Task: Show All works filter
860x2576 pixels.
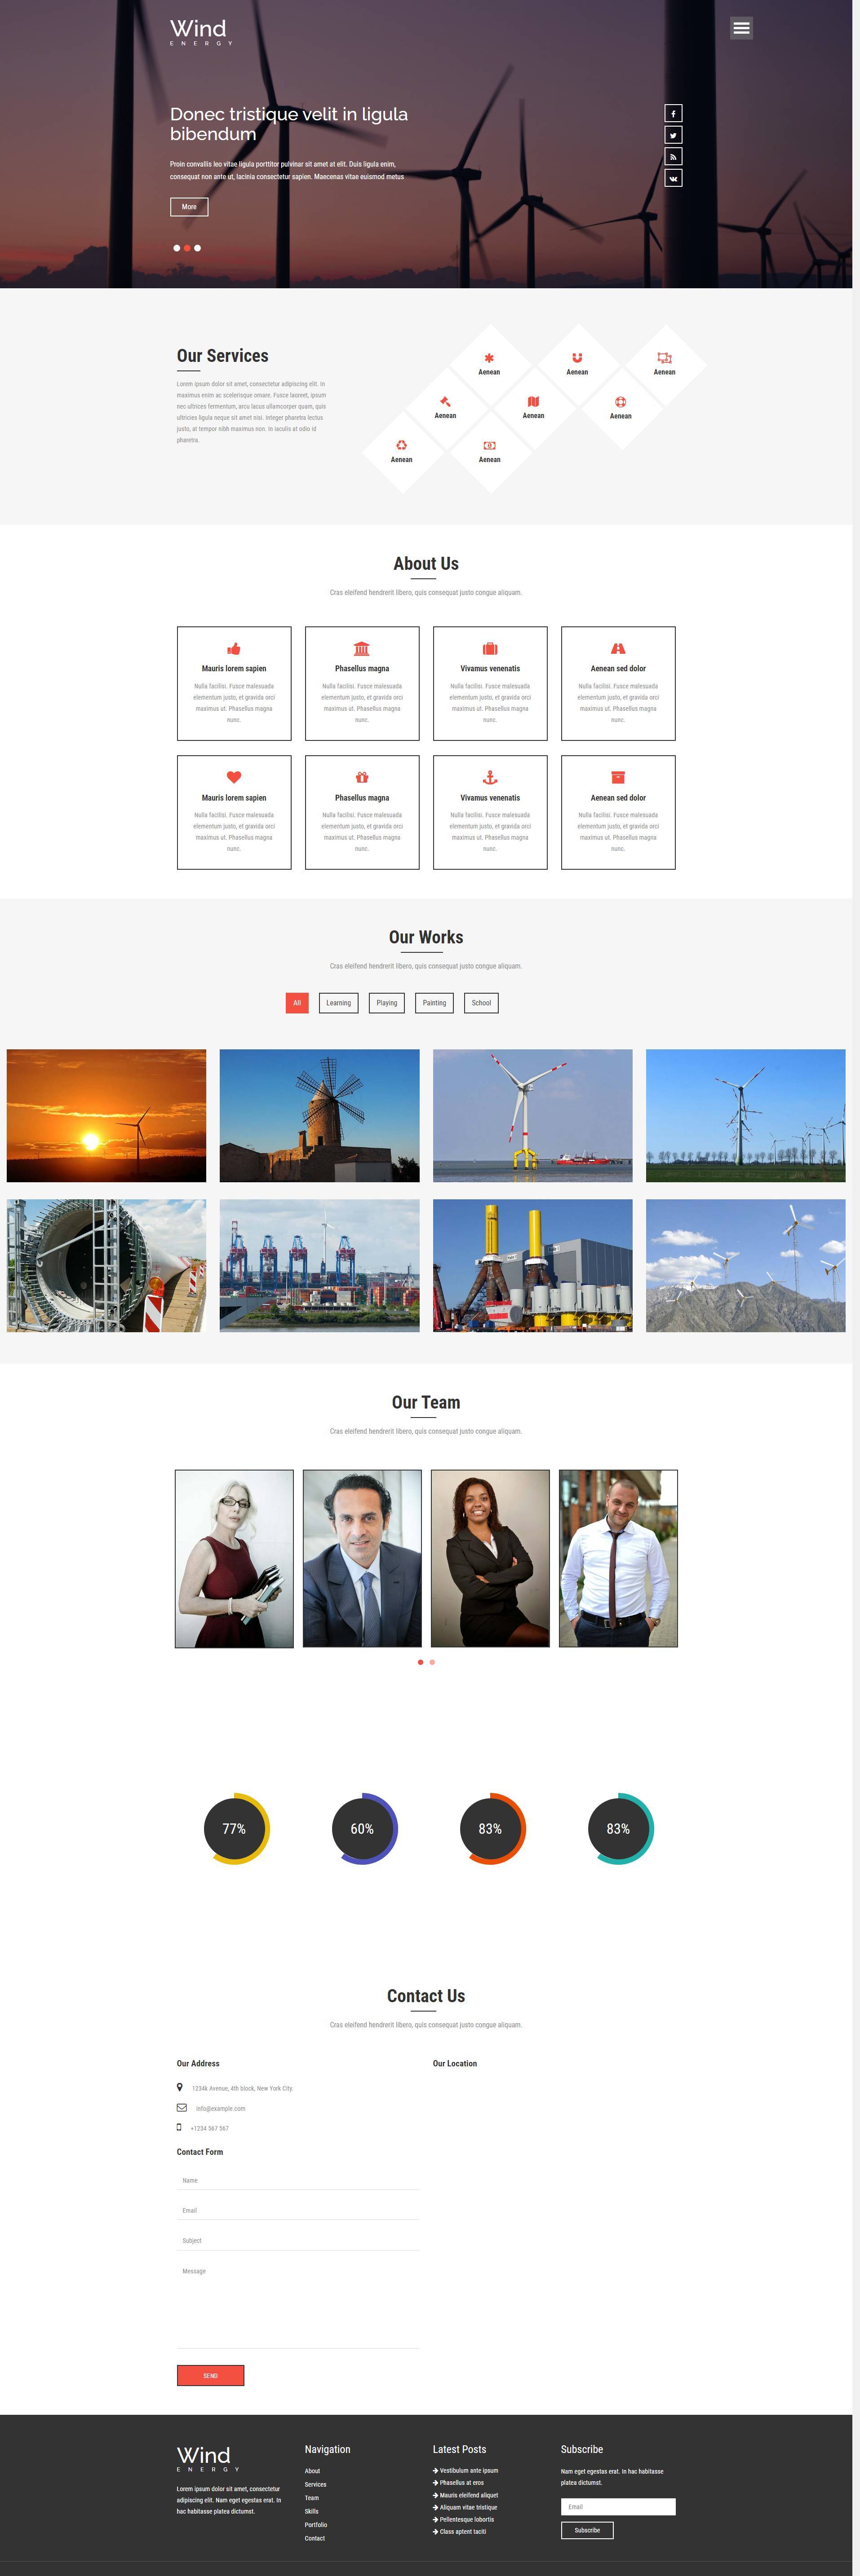Action: [x=297, y=1003]
